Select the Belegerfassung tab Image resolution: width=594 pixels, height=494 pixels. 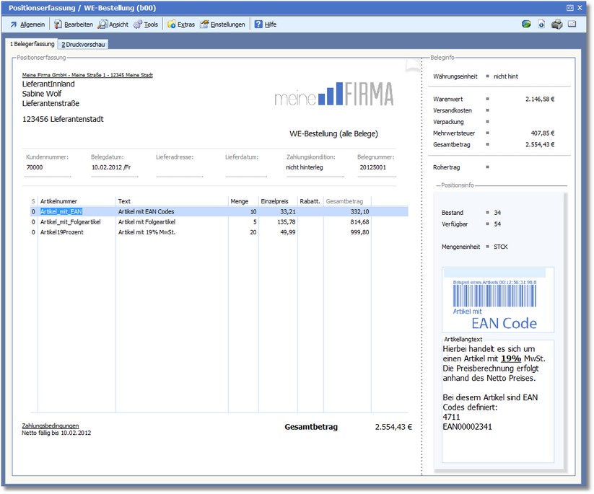click(x=32, y=45)
